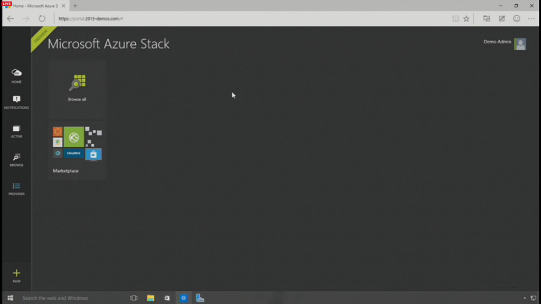Click the Microsoft Azure Stack title

click(x=108, y=44)
